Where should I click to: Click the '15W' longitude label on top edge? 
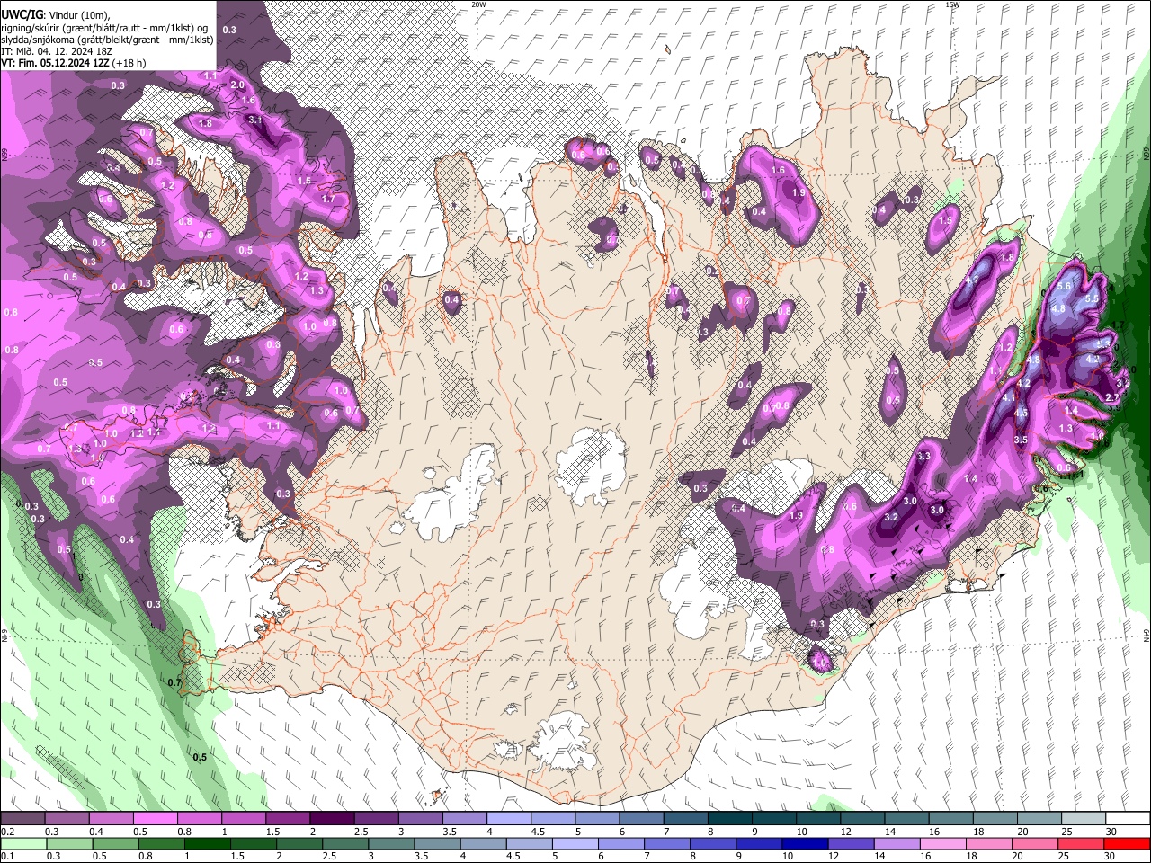coord(952,4)
